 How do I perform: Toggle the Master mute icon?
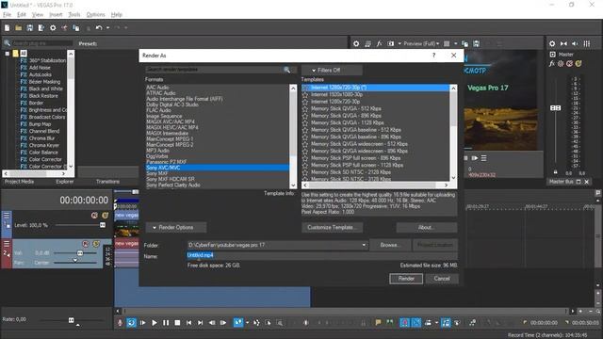569,63
